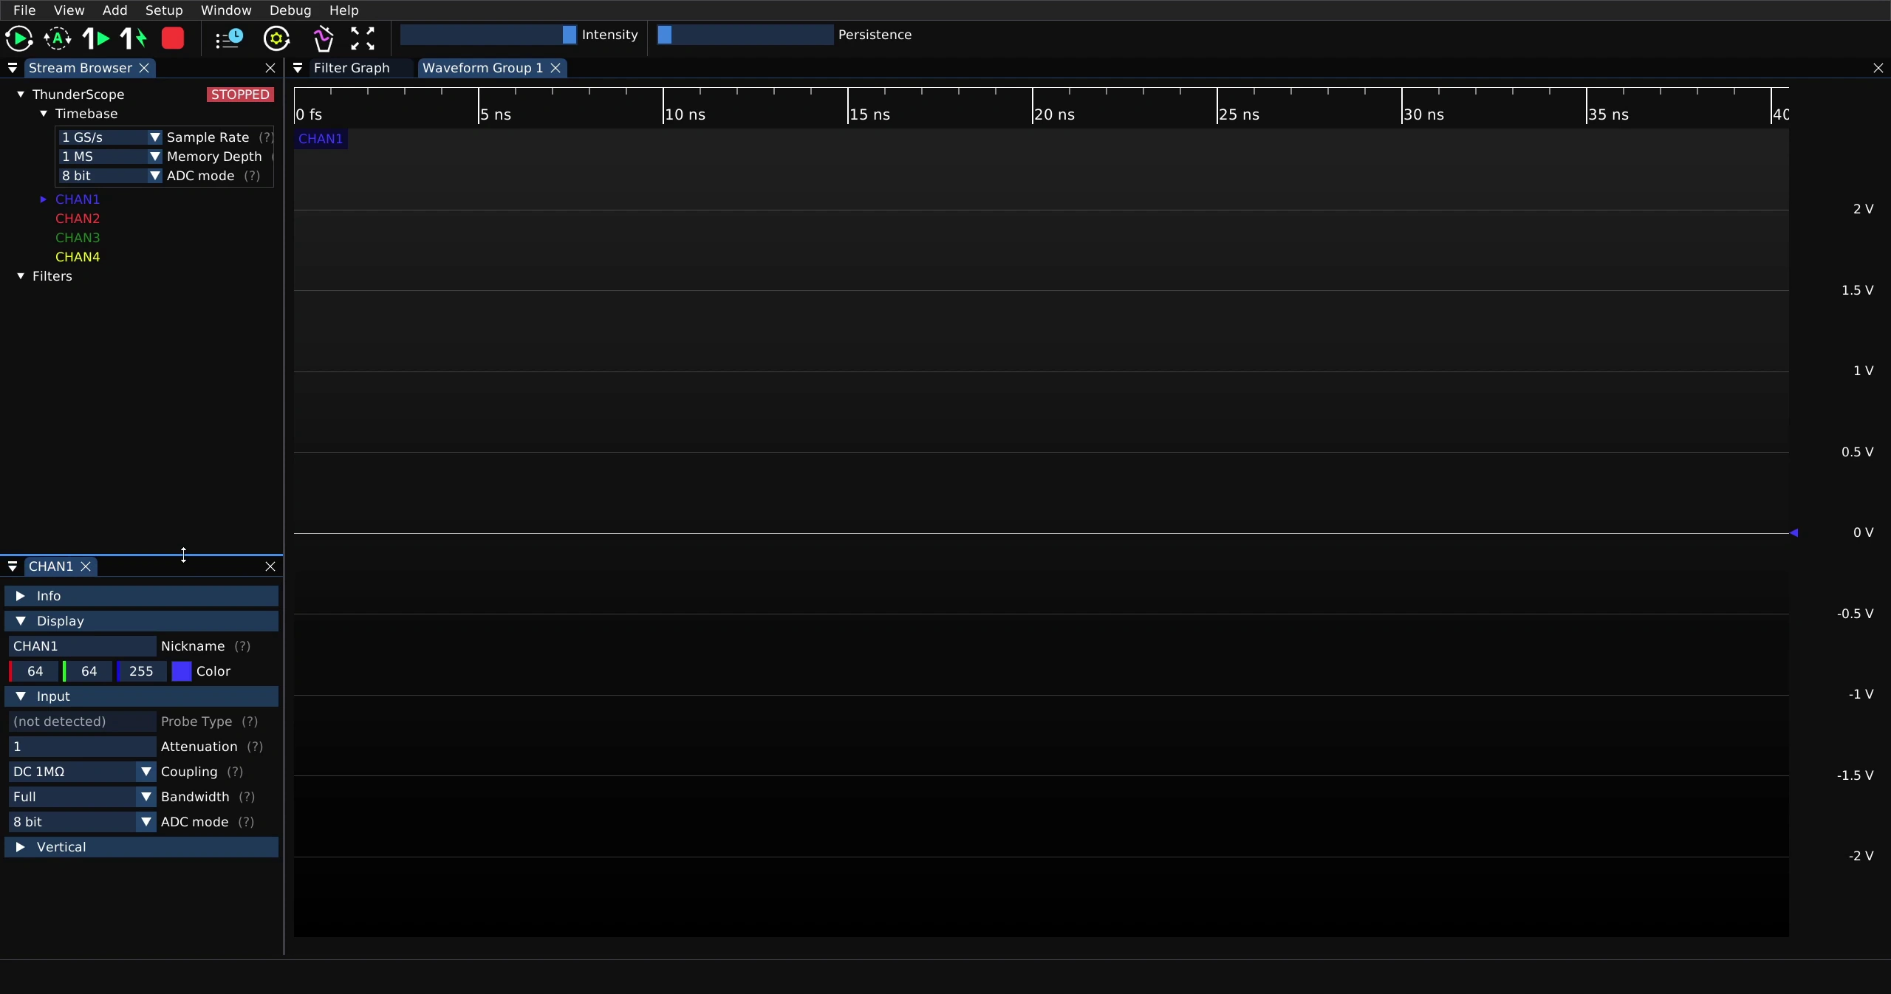Close the CHAN1 properties tab

(86, 566)
